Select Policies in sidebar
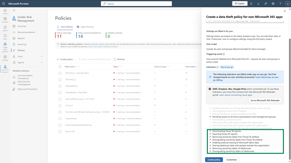The width and height of the screenshot is (291, 163). point(21,50)
